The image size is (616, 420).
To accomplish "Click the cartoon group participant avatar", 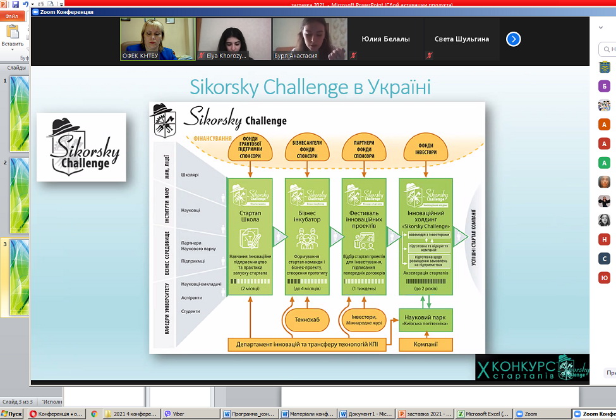I will [604, 106].
